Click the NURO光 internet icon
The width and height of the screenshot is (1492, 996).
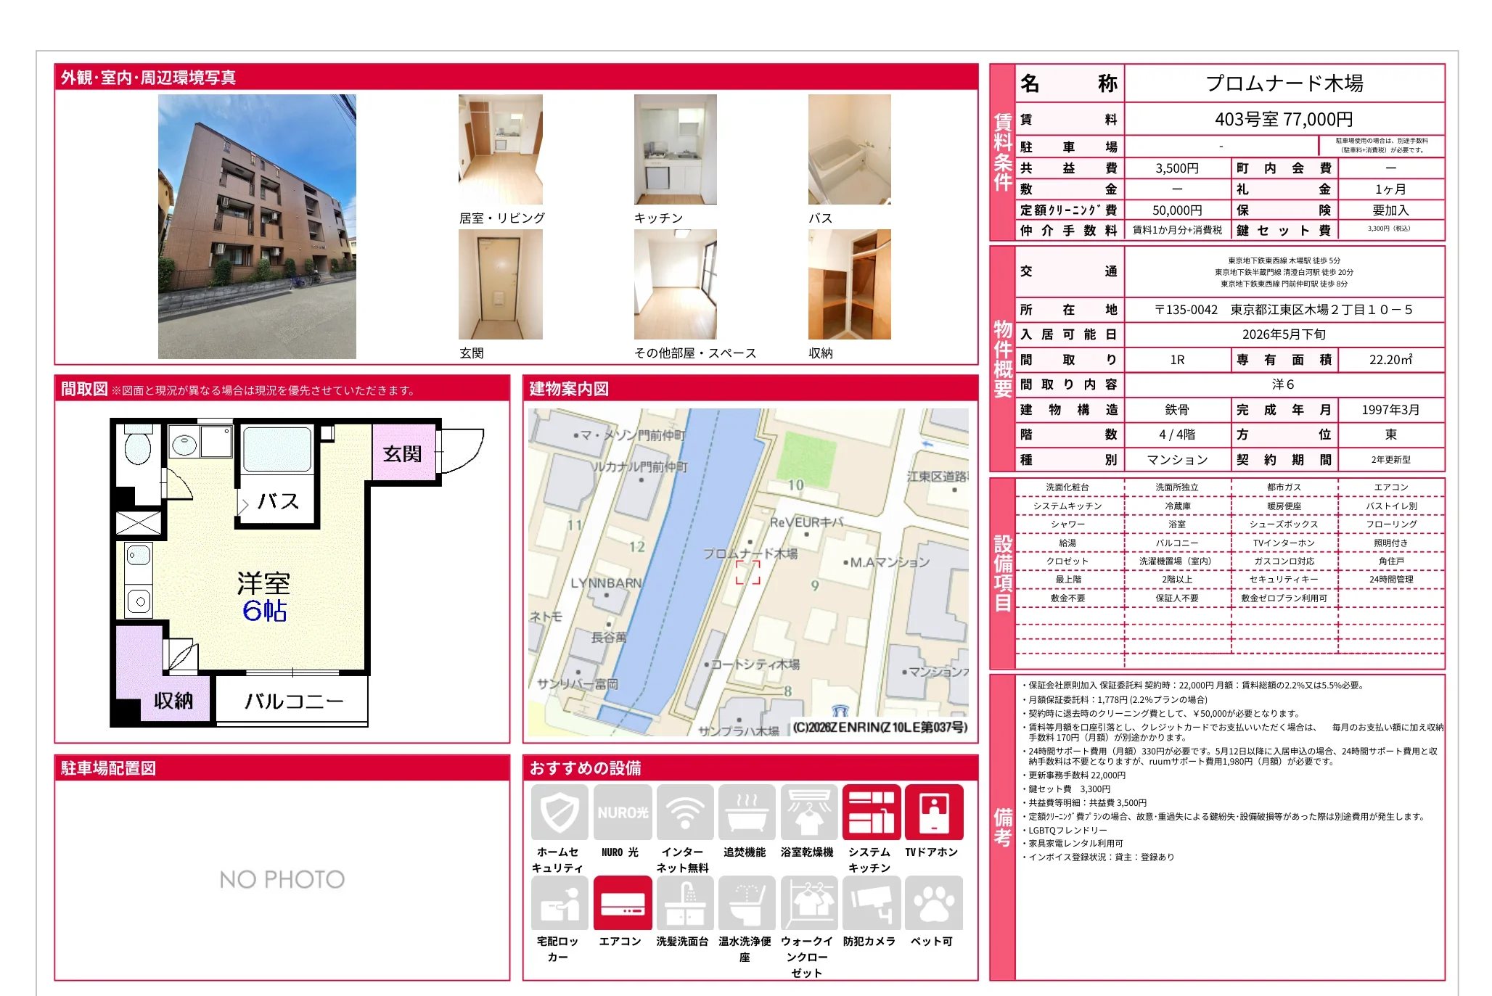coord(622,812)
